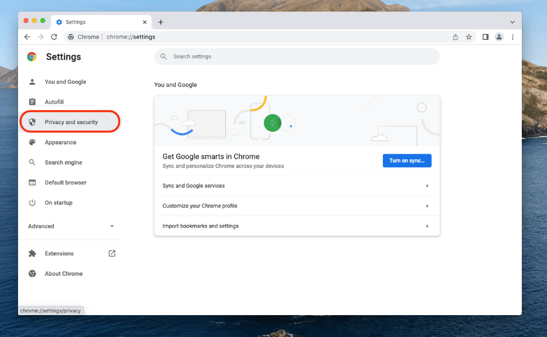
Task: Click the Appearance palette icon
Action: 32,142
